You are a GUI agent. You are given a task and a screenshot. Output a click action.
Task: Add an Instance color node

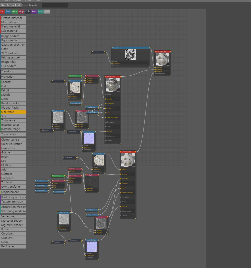click(x=13, y=125)
